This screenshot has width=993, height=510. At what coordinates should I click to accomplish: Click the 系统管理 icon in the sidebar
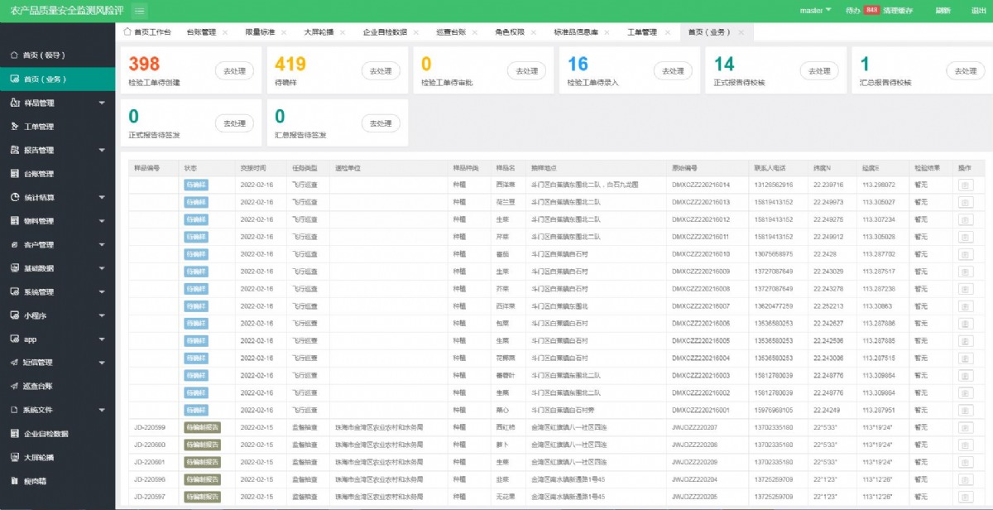15,292
